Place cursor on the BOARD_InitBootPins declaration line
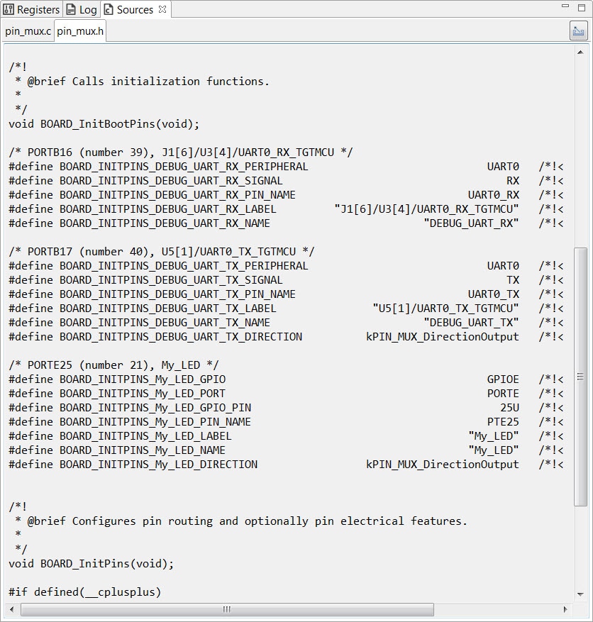Screen dimensions: 593x622 104,124
